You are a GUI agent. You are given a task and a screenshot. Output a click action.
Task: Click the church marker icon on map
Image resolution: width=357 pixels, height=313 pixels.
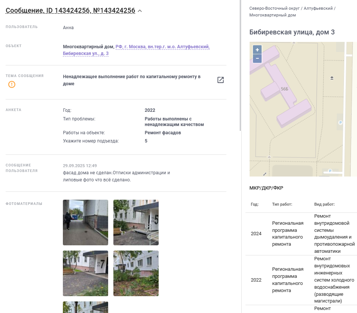tap(332, 78)
